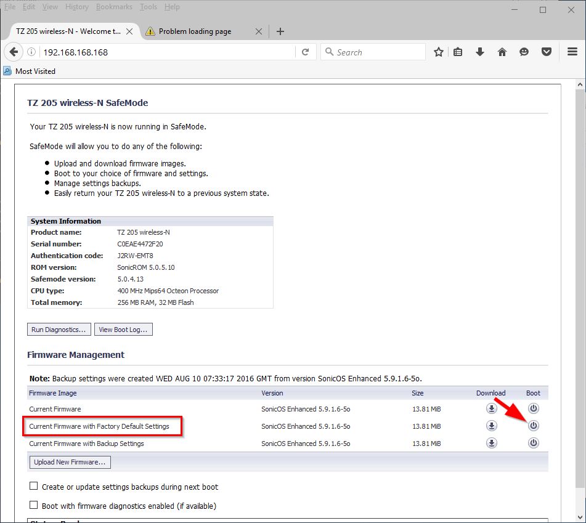586x523 pixels.
Task: Open the Tools menu
Action: 149,7
